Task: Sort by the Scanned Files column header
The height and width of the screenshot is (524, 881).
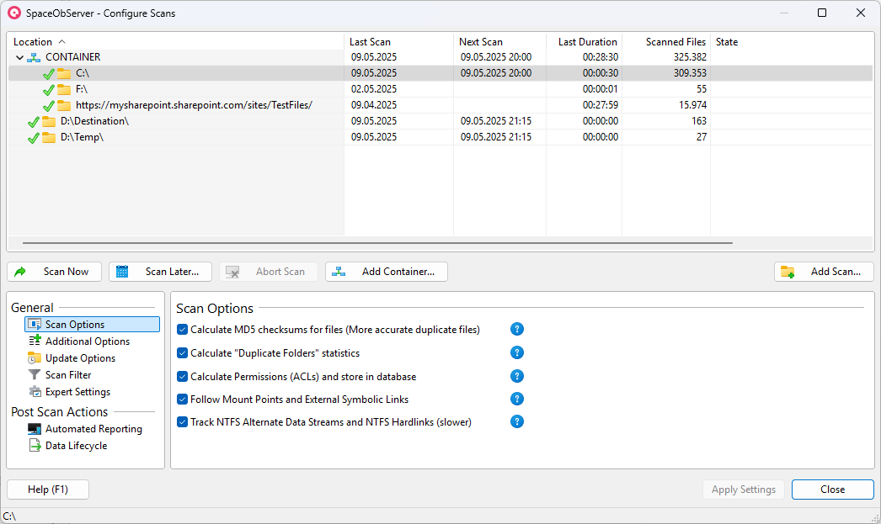Action: (675, 42)
